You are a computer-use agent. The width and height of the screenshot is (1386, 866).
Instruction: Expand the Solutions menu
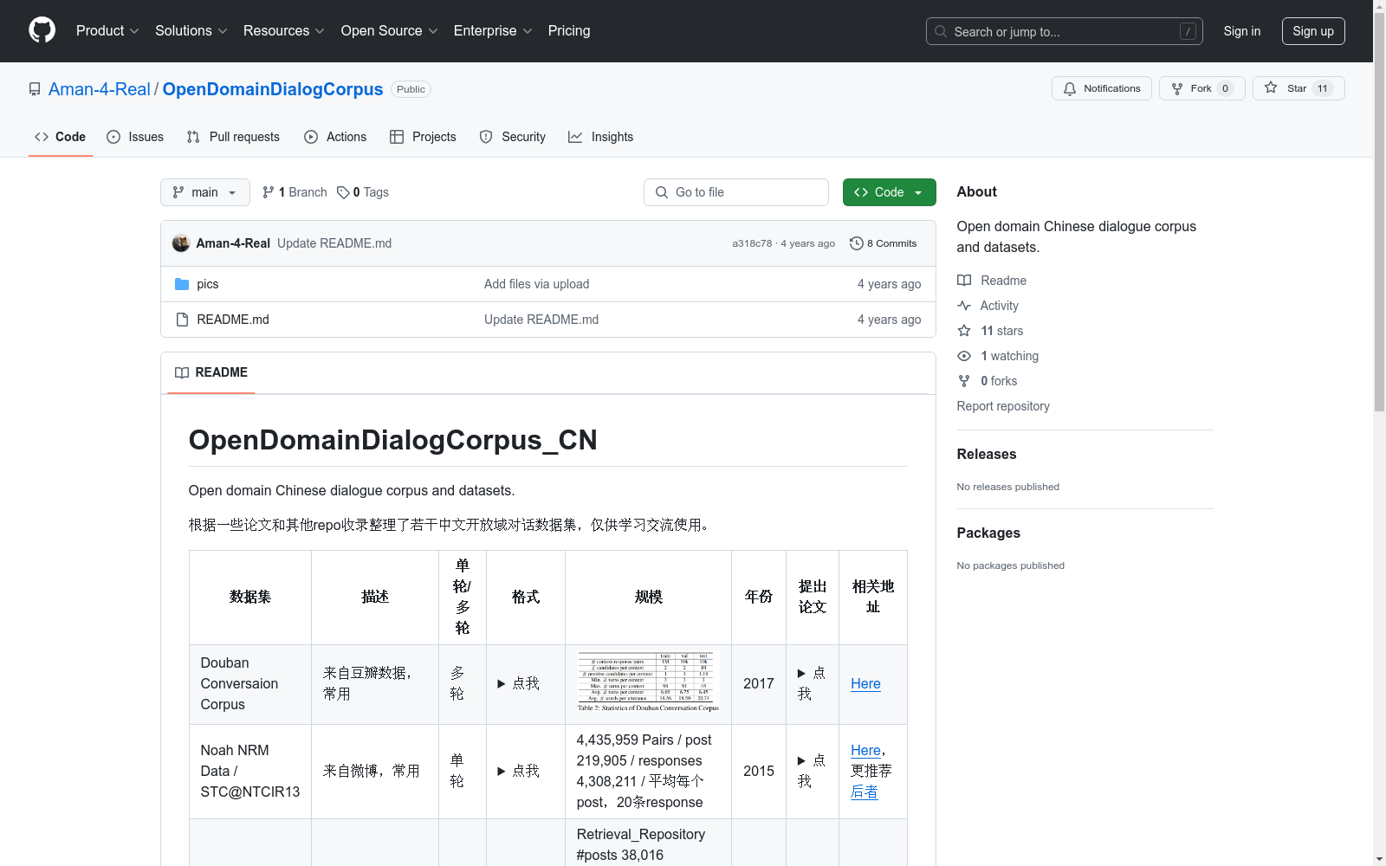point(191,30)
